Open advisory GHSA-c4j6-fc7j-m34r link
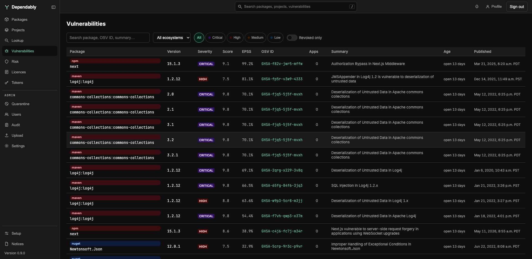Screen dimensions: 532x259 point(282,231)
